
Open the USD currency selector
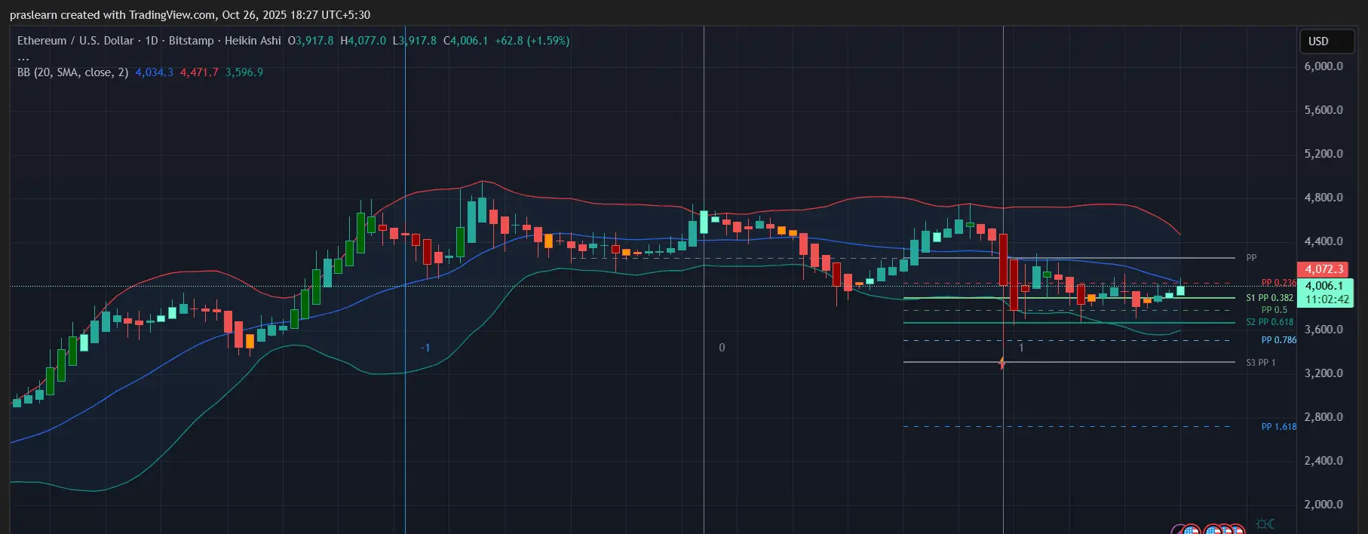click(x=1327, y=41)
